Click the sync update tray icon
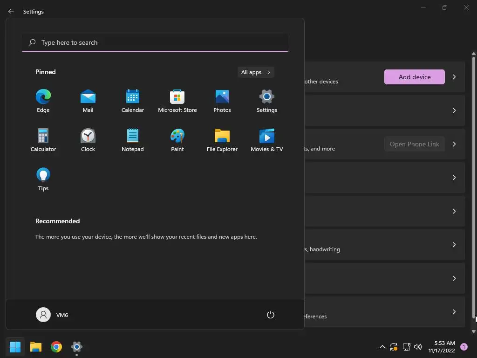 (394, 347)
